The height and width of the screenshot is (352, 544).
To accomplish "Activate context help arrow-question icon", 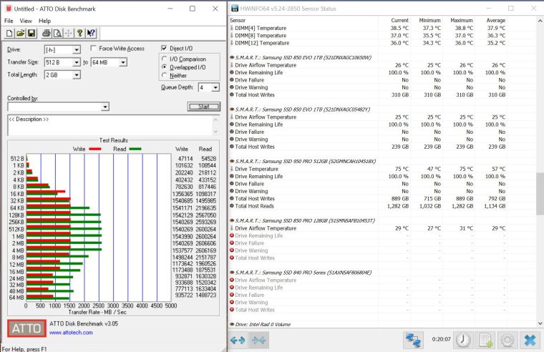I will tap(91, 34).
